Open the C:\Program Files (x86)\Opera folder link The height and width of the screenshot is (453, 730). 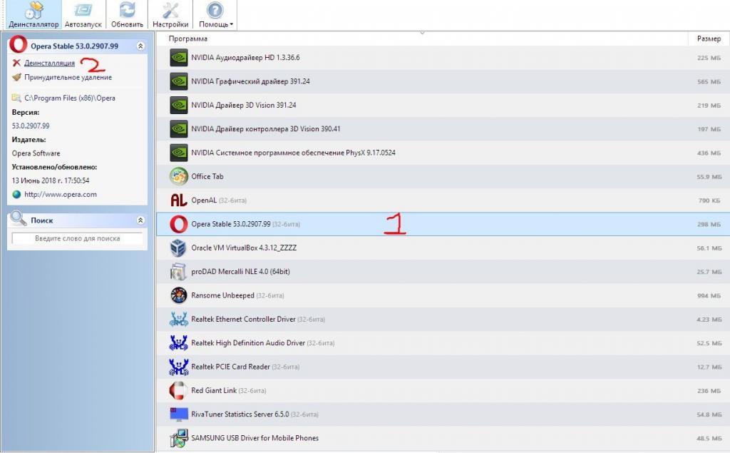(x=70, y=98)
